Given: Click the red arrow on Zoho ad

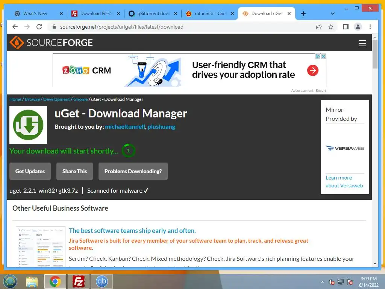Looking at the screenshot, I should coord(312,70).
